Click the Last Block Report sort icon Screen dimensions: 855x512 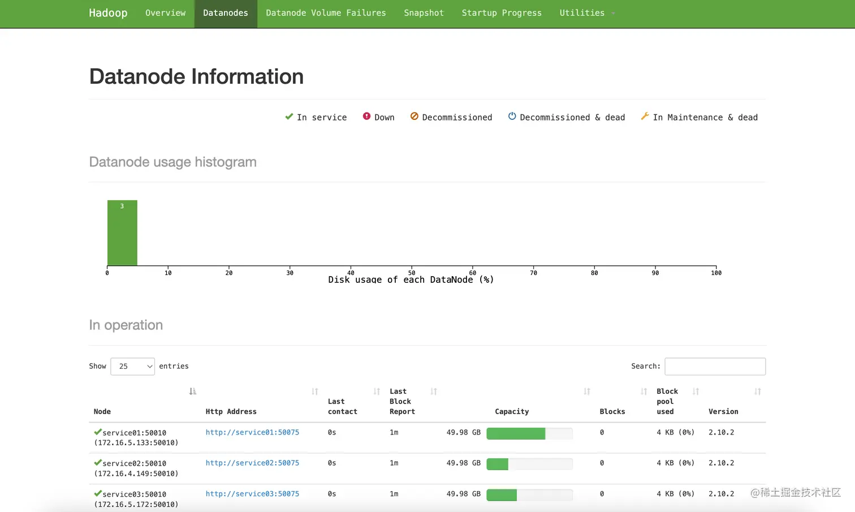434,391
